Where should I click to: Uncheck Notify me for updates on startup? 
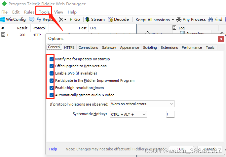[x=52, y=59]
